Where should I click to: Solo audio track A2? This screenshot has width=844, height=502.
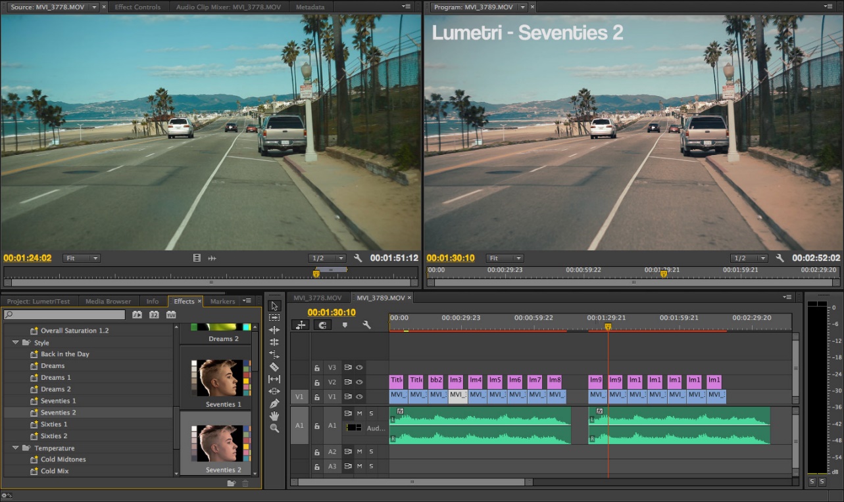[371, 451]
